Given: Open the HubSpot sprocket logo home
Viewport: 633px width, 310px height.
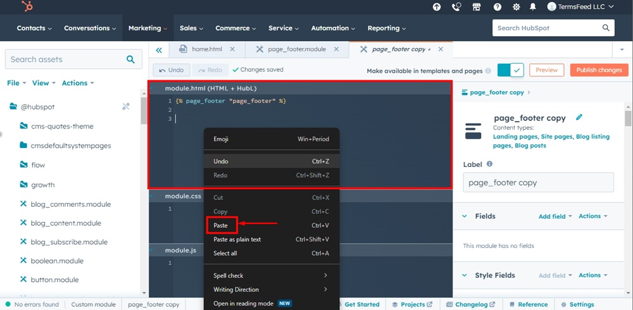Looking at the screenshot, I should pos(27,6).
